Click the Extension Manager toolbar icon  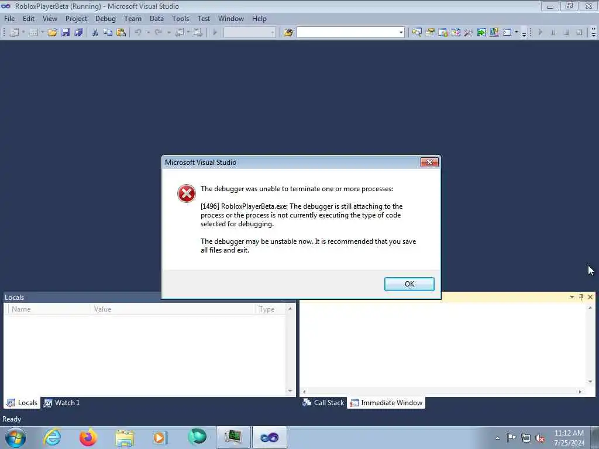click(x=494, y=33)
